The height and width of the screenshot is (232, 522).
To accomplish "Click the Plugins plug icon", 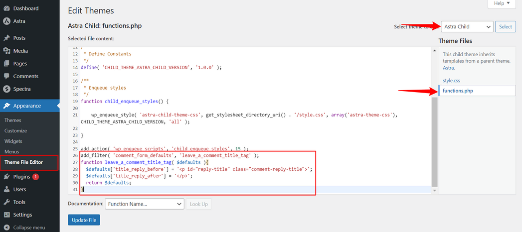I will coord(7,177).
